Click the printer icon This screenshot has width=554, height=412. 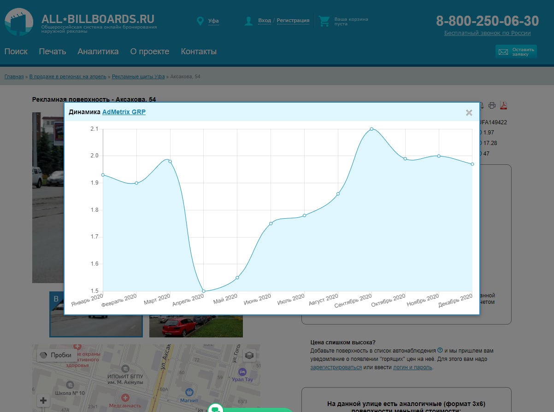[492, 105]
